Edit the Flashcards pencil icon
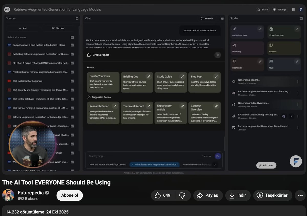The width and height of the screenshot is (307, 216). (x=260, y=62)
